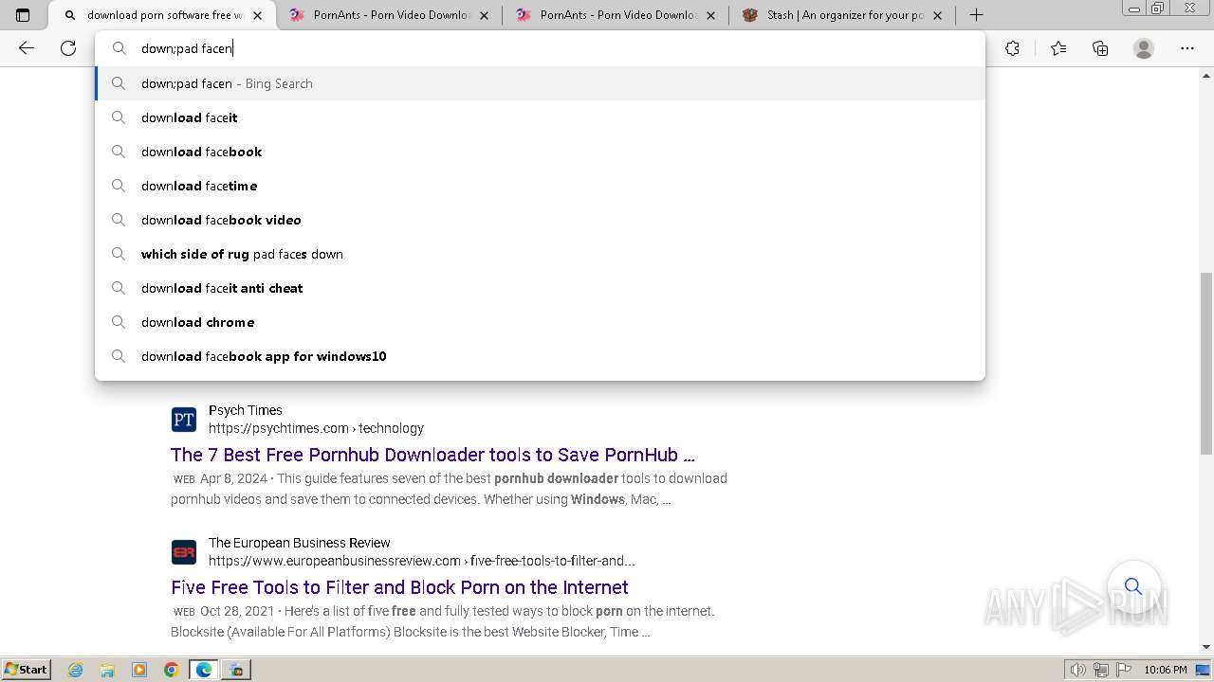
Task: Click the Psych Times PT site logo
Action: [184, 420]
